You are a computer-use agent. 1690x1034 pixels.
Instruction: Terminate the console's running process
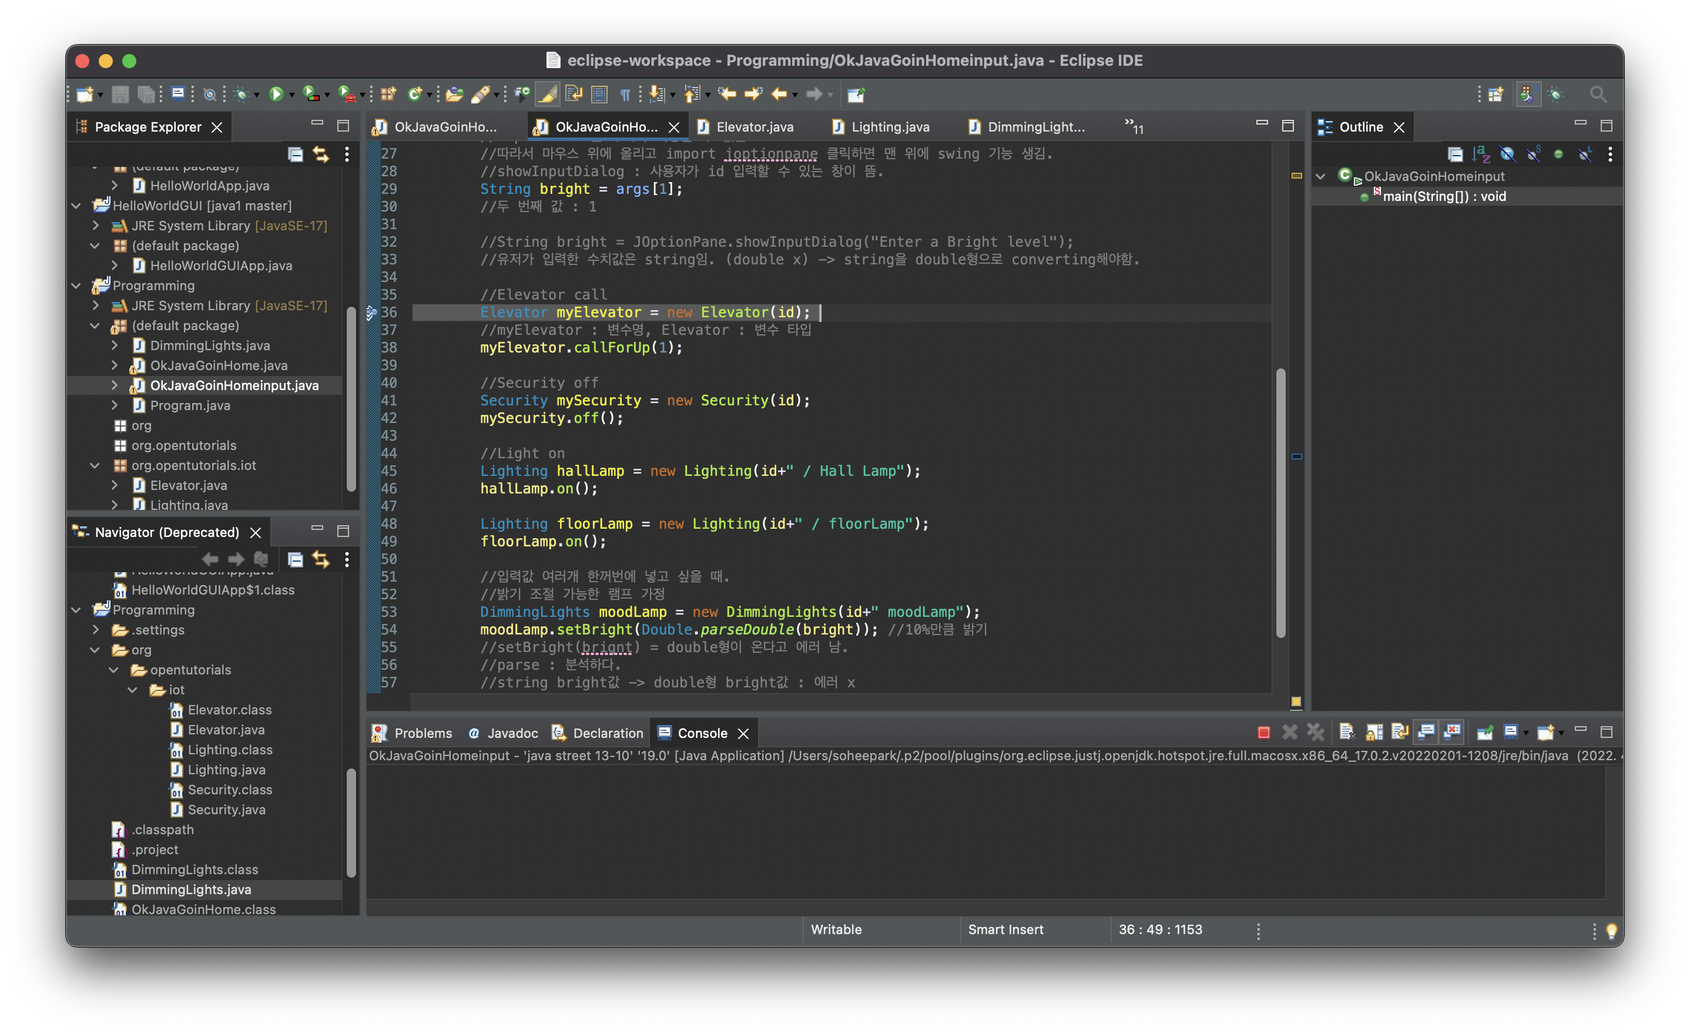[x=1263, y=732]
